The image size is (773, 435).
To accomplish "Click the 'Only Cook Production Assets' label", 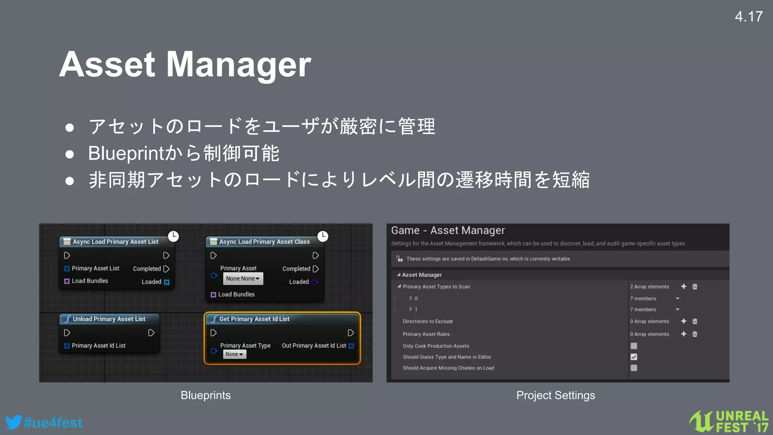I will (x=436, y=346).
